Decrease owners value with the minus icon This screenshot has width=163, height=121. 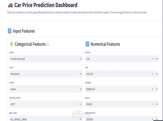[x=152, y=59]
